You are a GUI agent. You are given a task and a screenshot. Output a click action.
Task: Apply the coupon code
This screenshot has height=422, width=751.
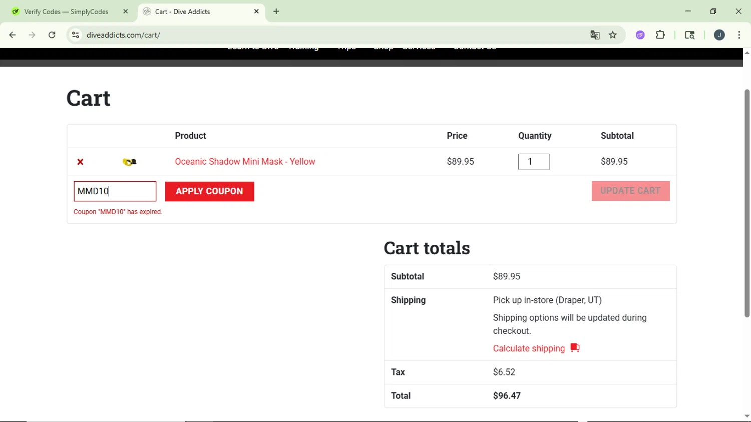pos(209,191)
